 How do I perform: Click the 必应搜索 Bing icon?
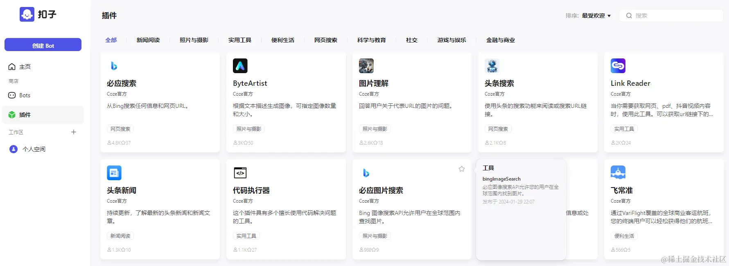(x=114, y=66)
